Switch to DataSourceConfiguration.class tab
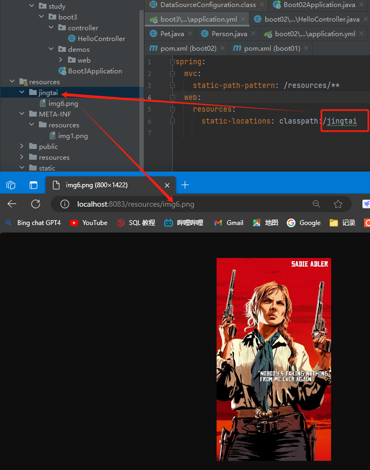Viewport: 370px width, 470px height. (207, 4)
